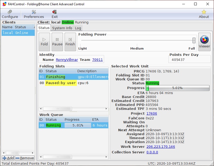Sort Clients by Name column header

(8, 27)
